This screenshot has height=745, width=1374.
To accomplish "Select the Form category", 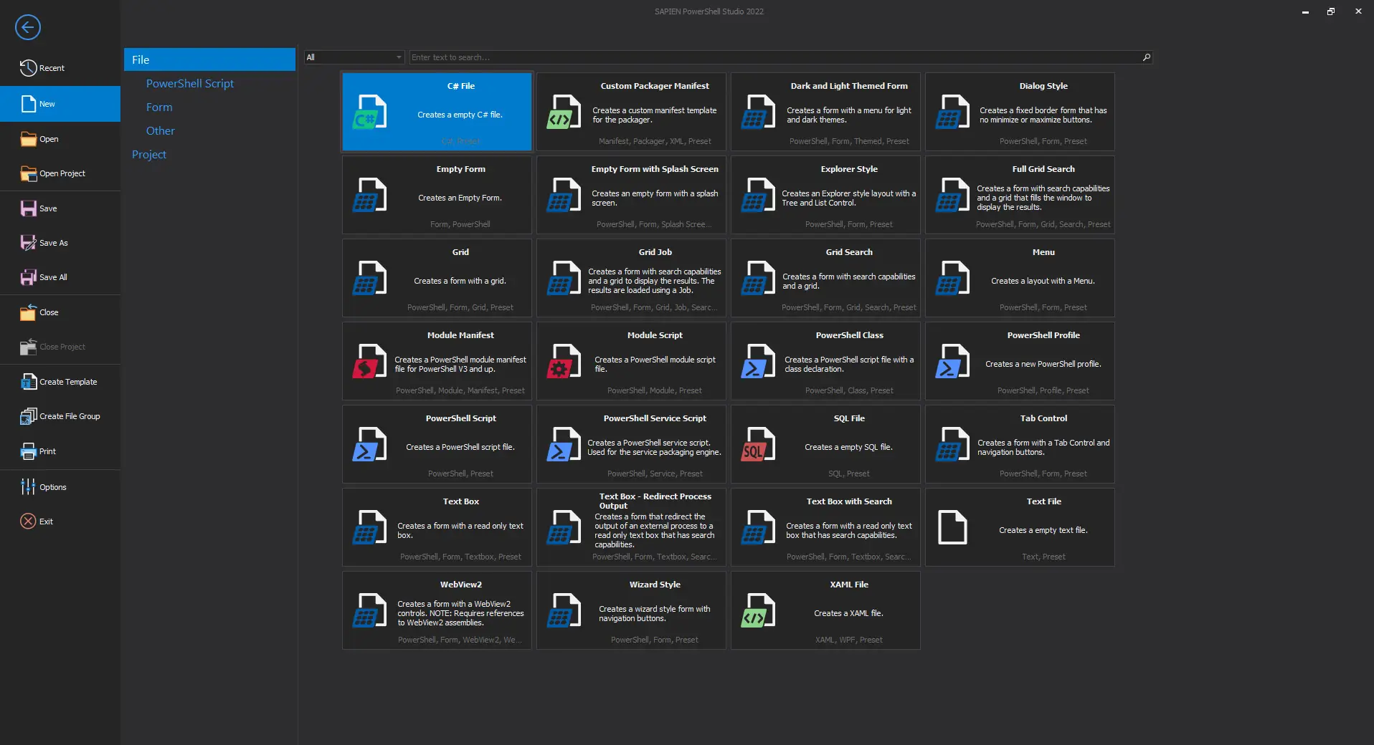I will (x=159, y=107).
